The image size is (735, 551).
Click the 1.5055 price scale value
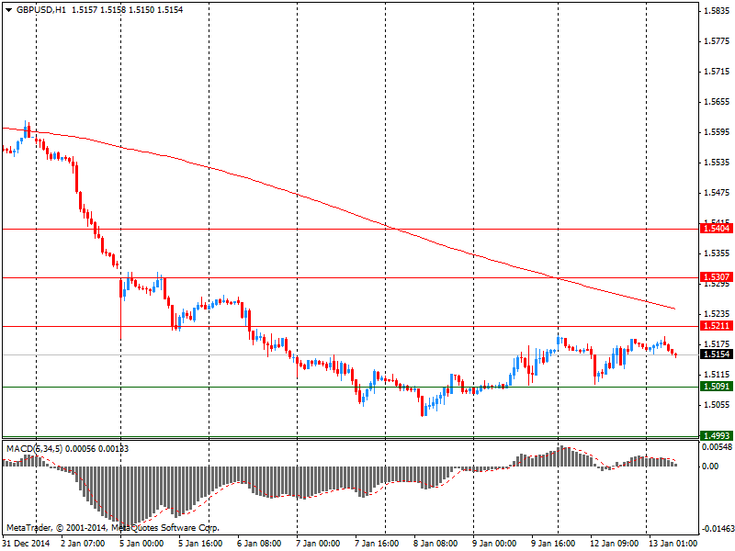click(x=718, y=405)
